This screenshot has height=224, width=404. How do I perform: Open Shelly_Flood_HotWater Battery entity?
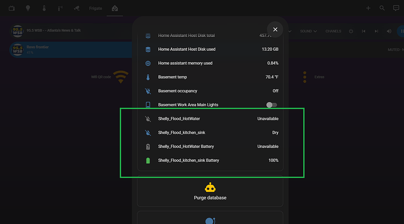[210, 146]
